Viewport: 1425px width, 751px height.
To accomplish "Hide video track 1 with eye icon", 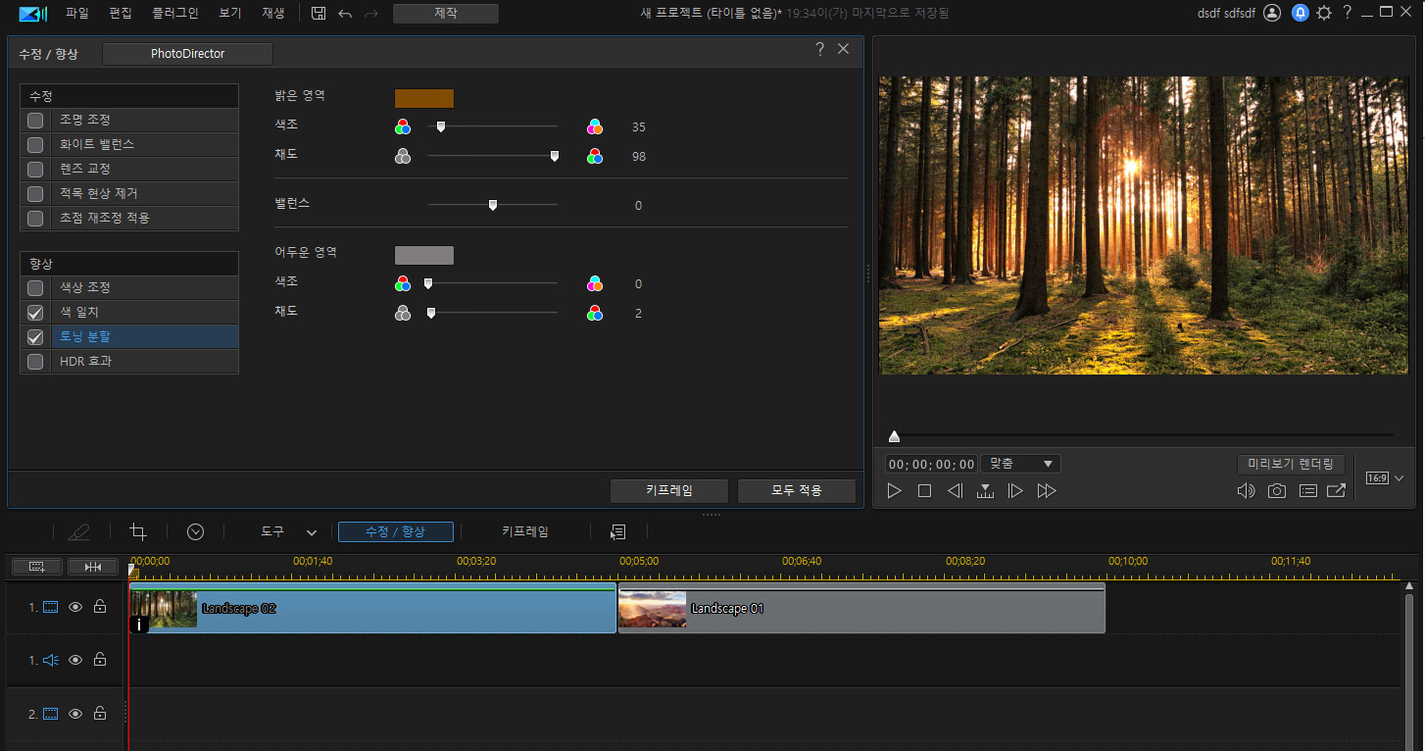I will 75,607.
